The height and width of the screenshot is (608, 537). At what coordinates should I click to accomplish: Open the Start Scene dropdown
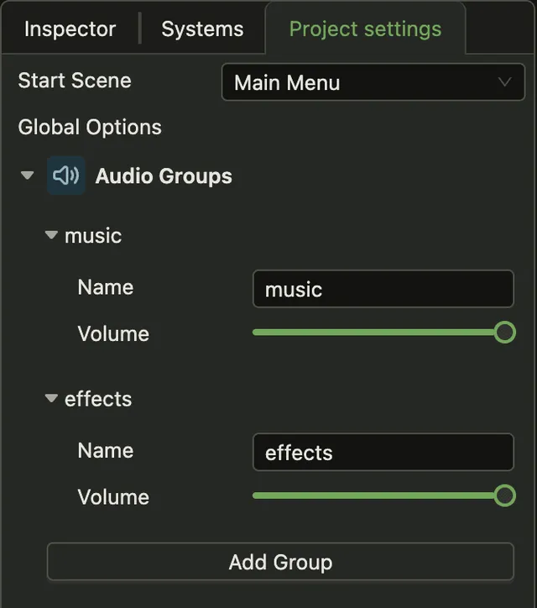pyautogui.click(x=373, y=82)
